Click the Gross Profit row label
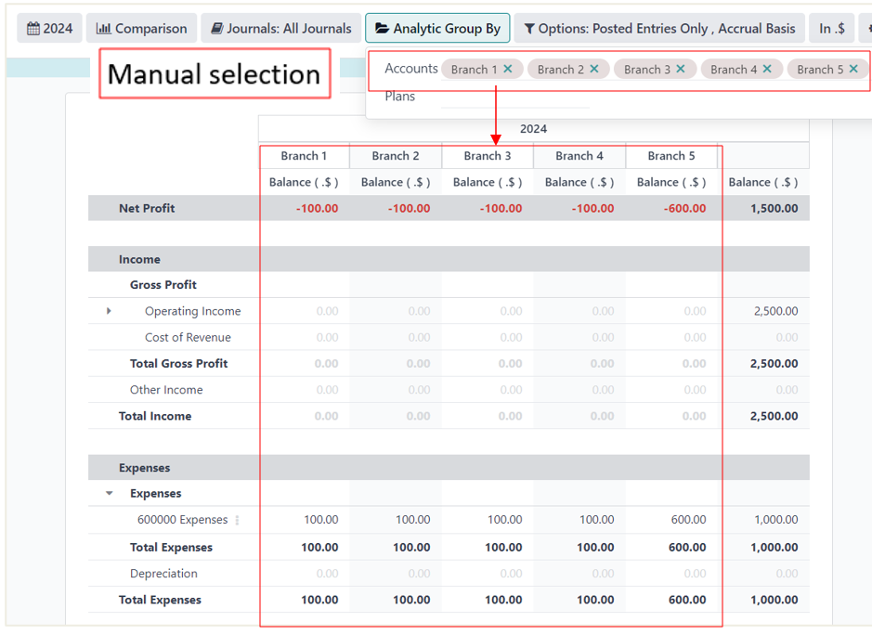 pos(163,285)
